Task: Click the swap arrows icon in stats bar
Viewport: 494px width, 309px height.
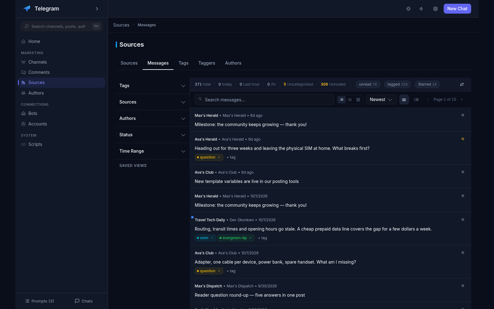Action: pos(462,84)
